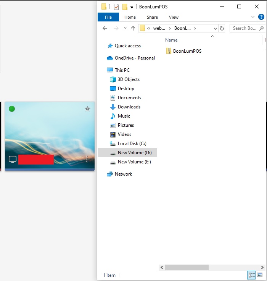Switch to details view layout
This screenshot has height=281, width=267.
tap(251, 275)
